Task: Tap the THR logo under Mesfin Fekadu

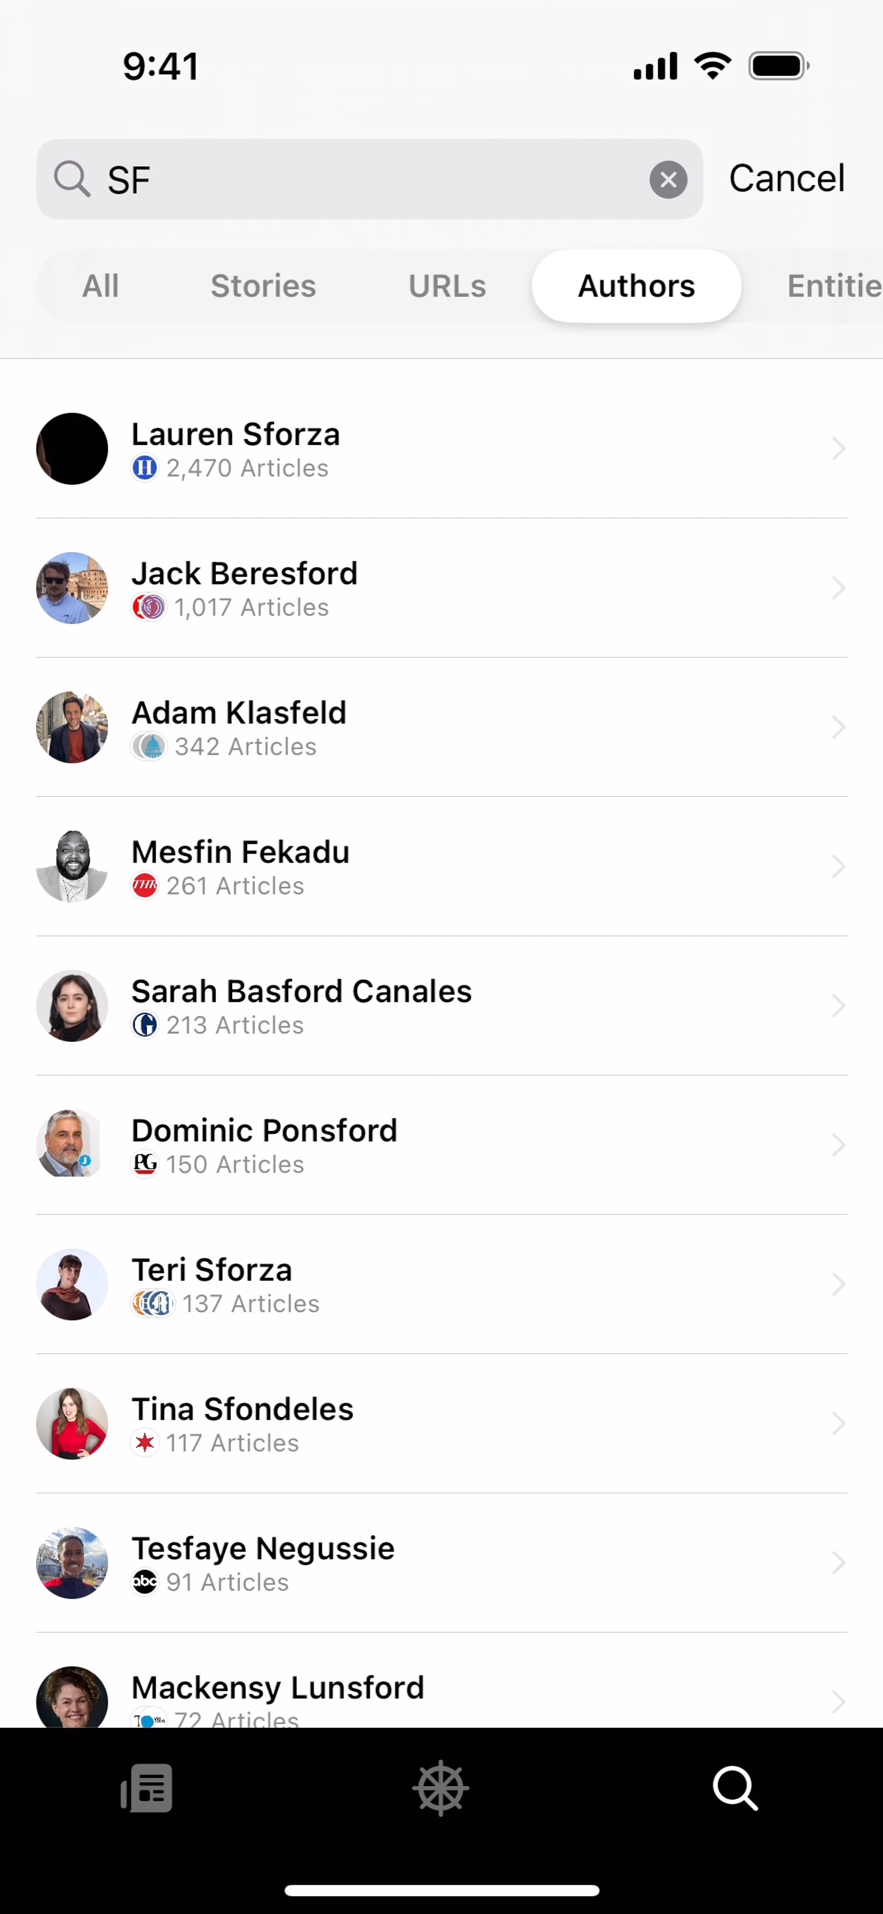Action: pyautogui.click(x=145, y=886)
